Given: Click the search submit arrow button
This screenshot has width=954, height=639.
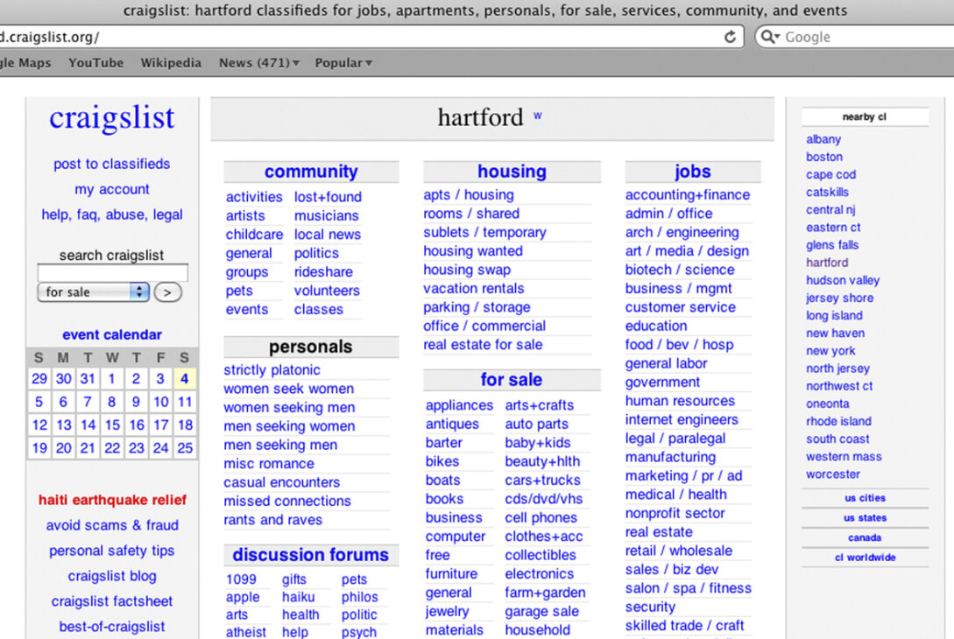Looking at the screenshot, I should 167,292.
